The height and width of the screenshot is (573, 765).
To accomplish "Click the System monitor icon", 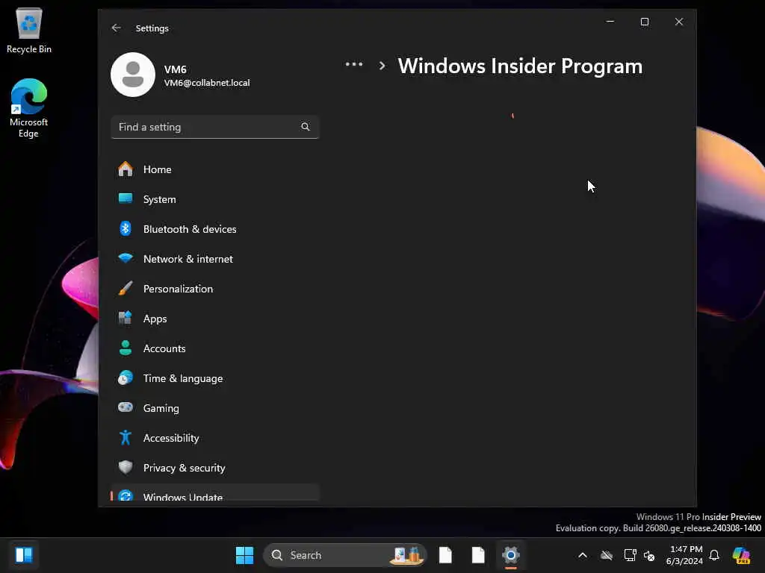I will pos(126,198).
